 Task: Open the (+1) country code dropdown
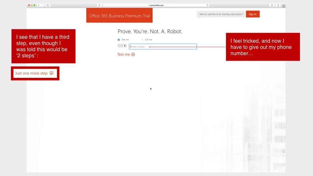(x=122, y=46)
